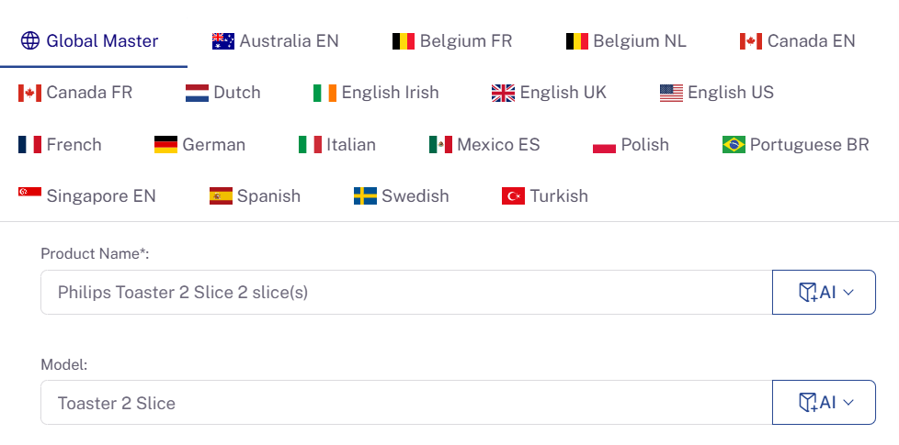Click into the Model text field
This screenshot has width=899, height=445.
[406, 403]
